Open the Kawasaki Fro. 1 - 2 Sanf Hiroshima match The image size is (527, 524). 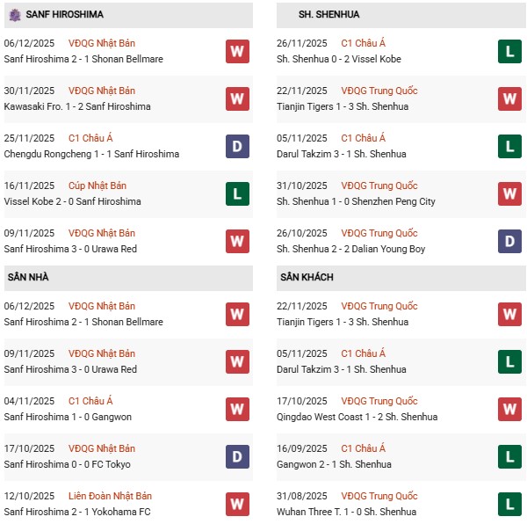point(77,106)
